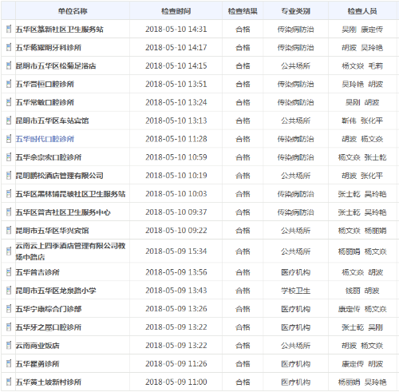Viewport: 399px width, 392px height.
Task: Click the time 2018-05-09 15:34
Action: [176, 251]
